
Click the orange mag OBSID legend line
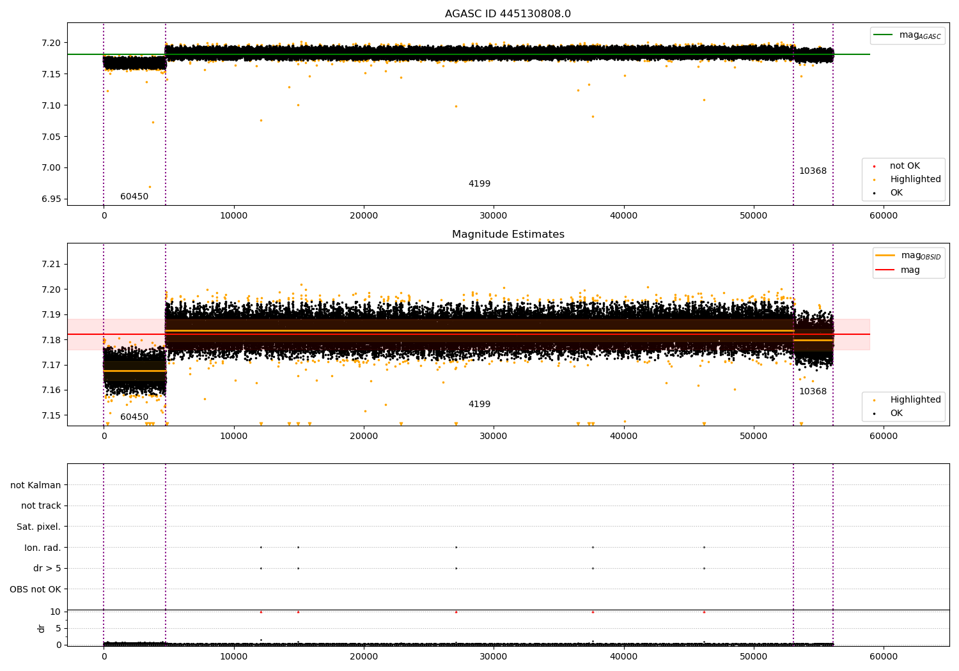885,256
